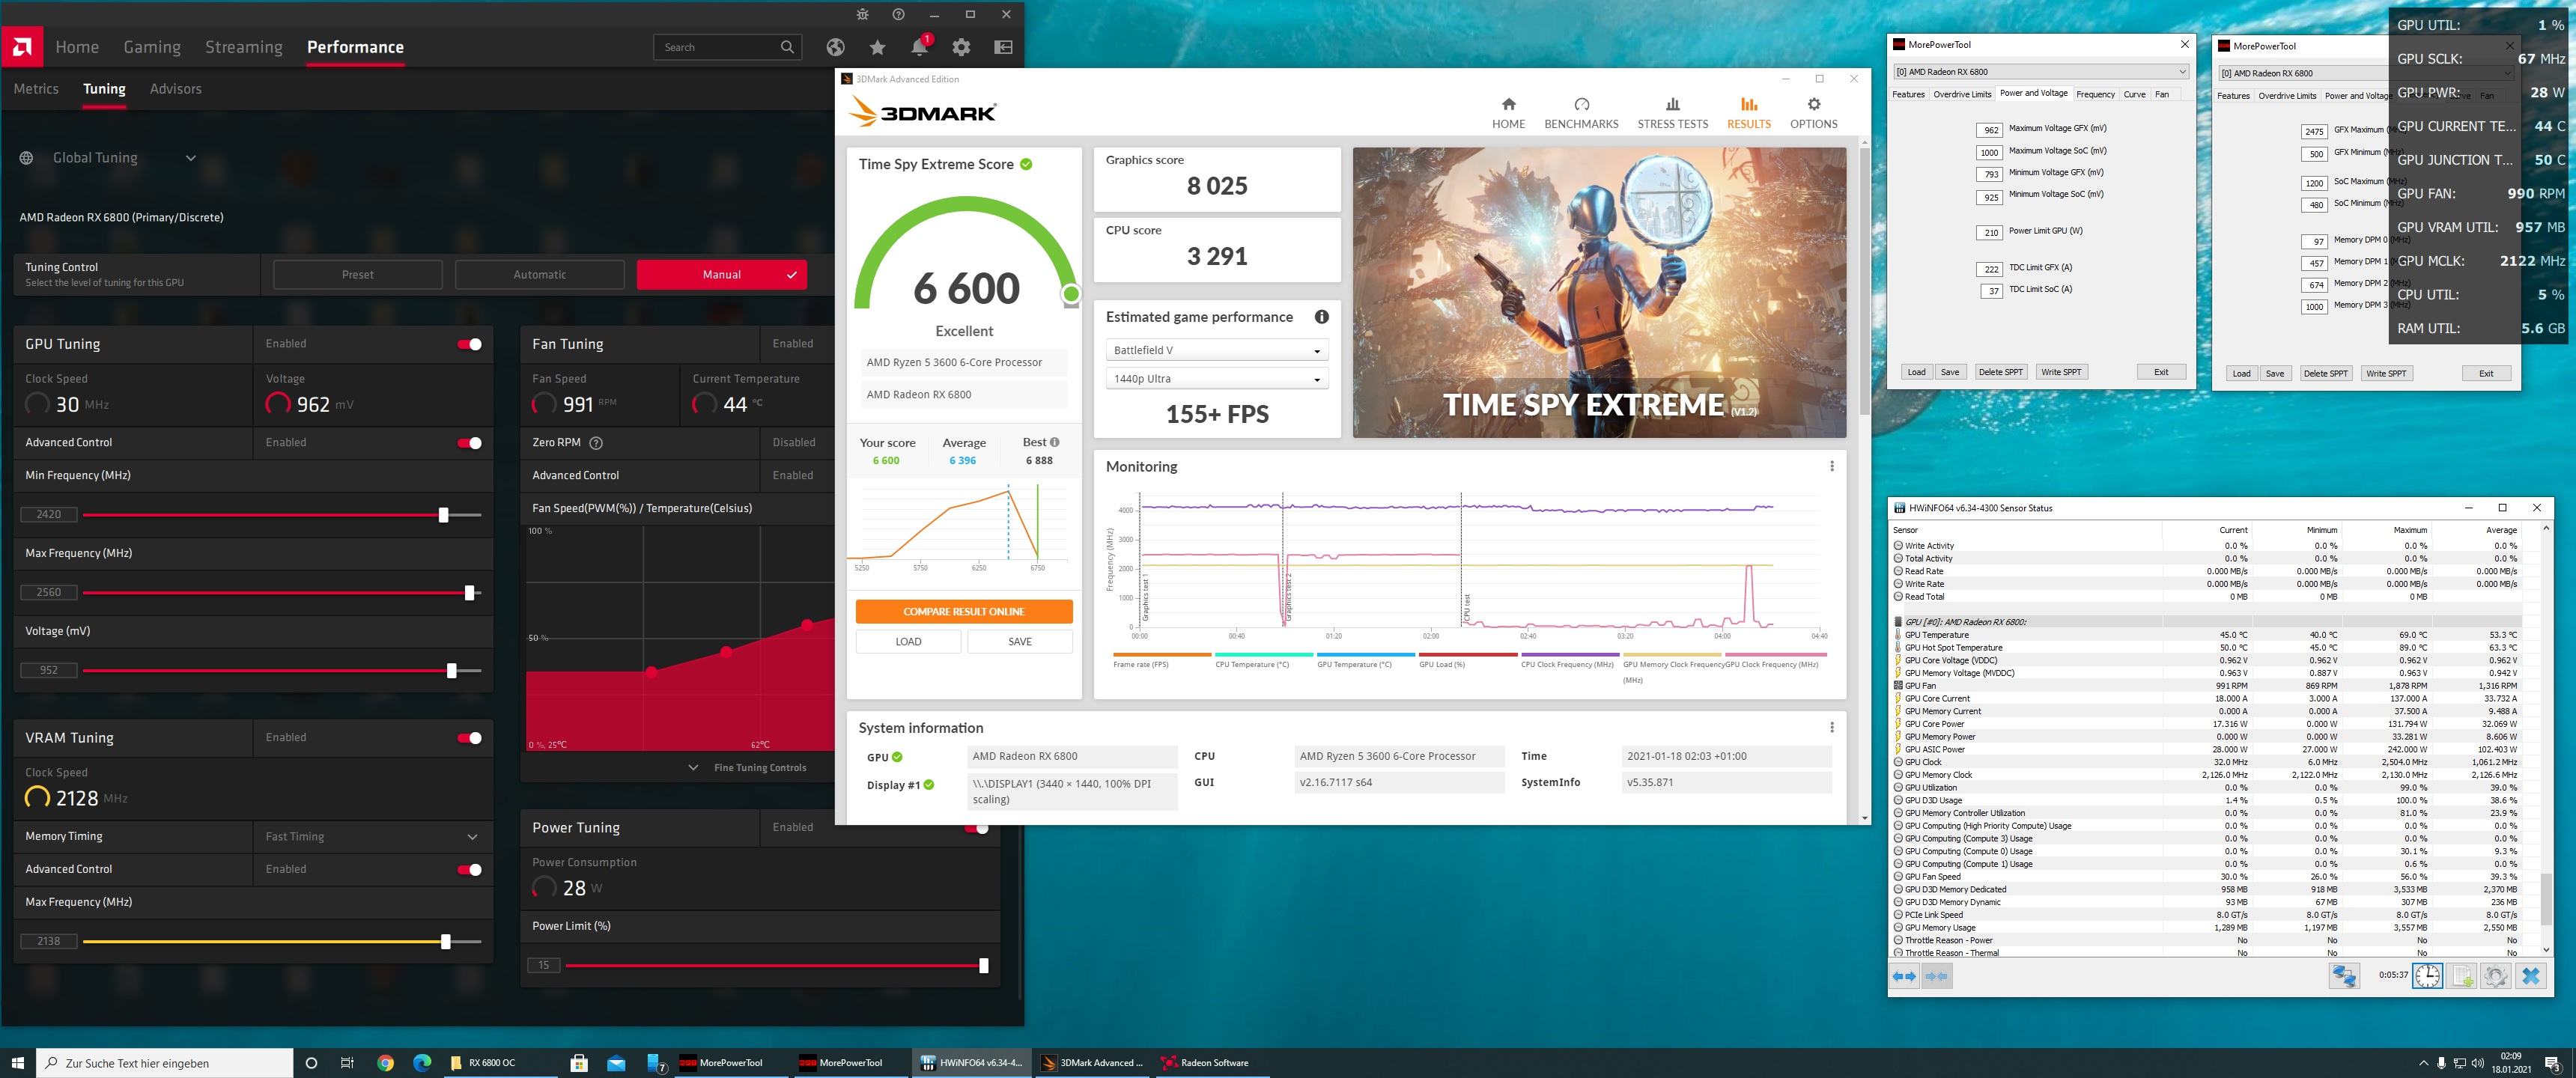Toggle VRAM Tuning Advanced Control switch

point(469,870)
